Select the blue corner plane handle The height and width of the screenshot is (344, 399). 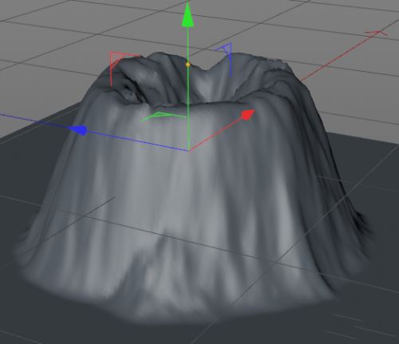pyautogui.click(x=226, y=55)
